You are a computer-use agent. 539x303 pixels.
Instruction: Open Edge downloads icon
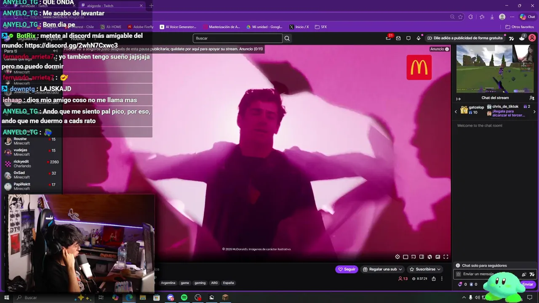[x=492, y=17]
